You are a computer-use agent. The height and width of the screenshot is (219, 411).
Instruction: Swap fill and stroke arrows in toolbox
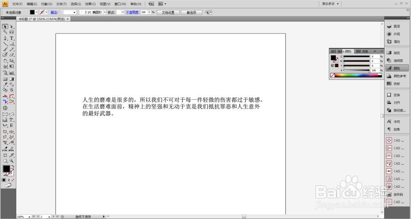point(13,166)
